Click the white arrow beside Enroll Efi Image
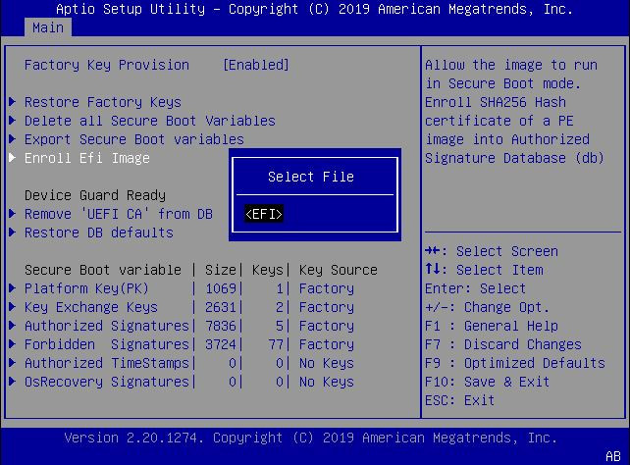Viewport: 630px width, 465px height. [13, 157]
